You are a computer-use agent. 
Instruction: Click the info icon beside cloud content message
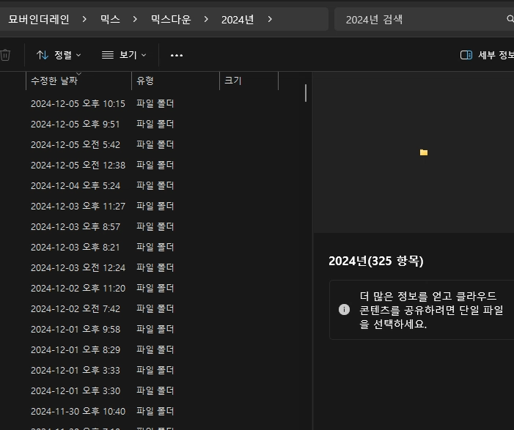click(x=344, y=310)
